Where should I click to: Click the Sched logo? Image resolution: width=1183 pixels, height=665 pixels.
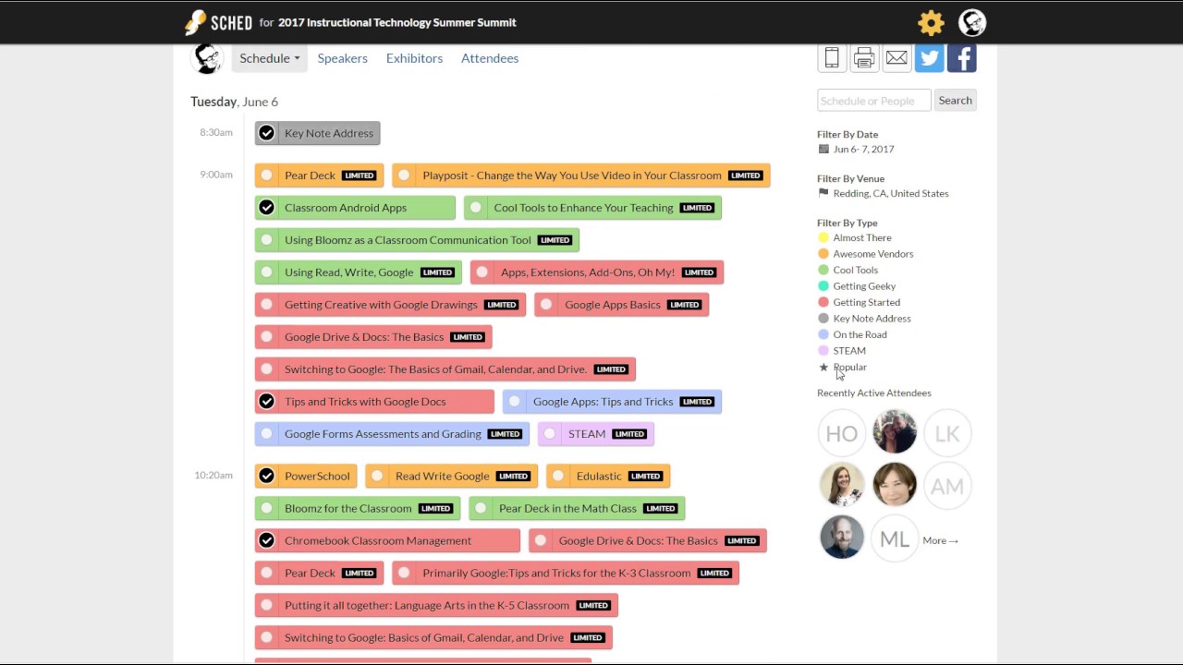coord(218,22)
